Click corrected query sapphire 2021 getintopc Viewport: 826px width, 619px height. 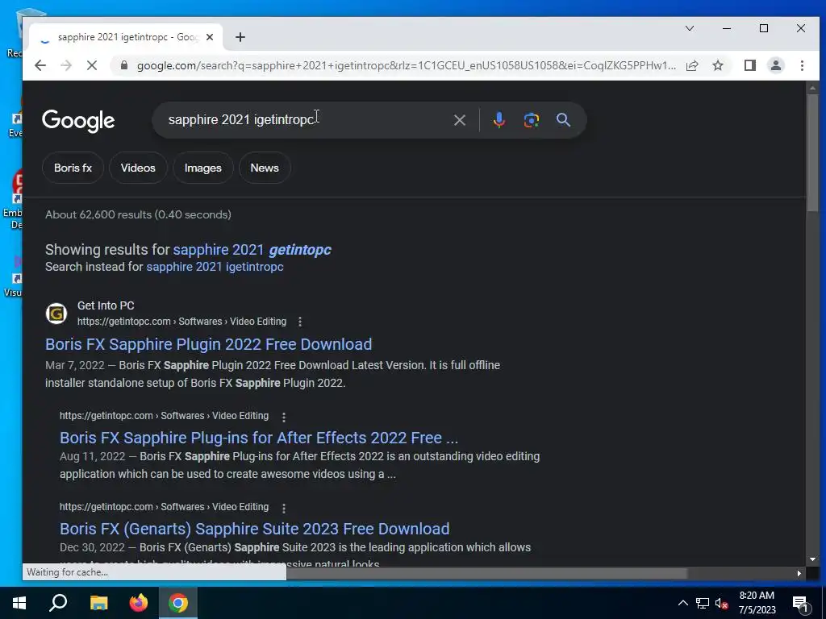[x=252, y=250]
